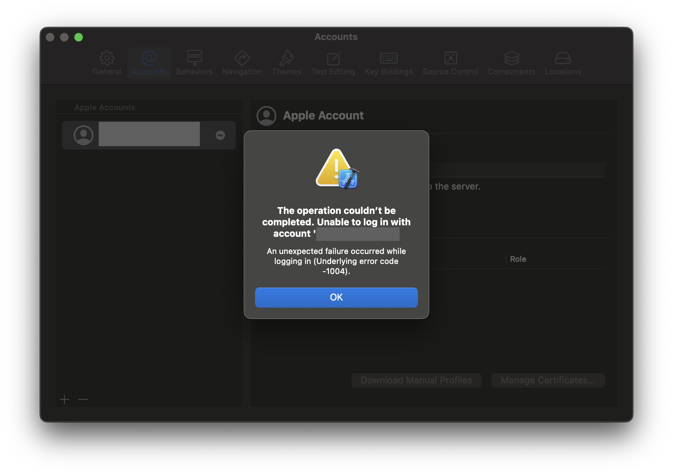Click the Manage Certificates button
The image size is (673, 475).
tap(548, 380)
